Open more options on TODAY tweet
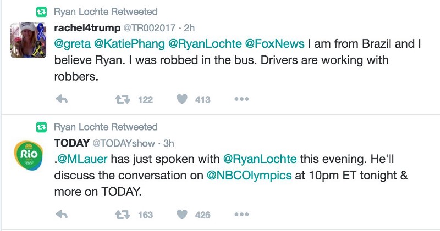The height and width of the screenshot is (231, 440). (242, 215)
